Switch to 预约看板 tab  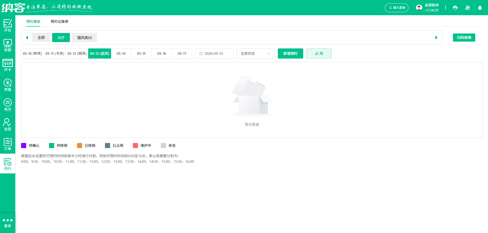(x=33, y=22)
